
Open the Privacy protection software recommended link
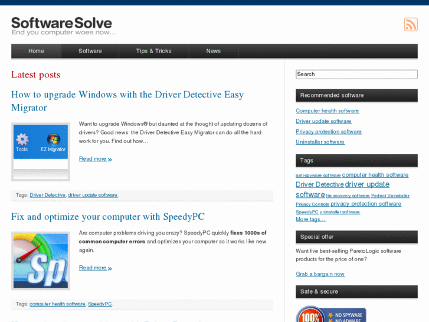pyautogui.click(x=329, y=132)
